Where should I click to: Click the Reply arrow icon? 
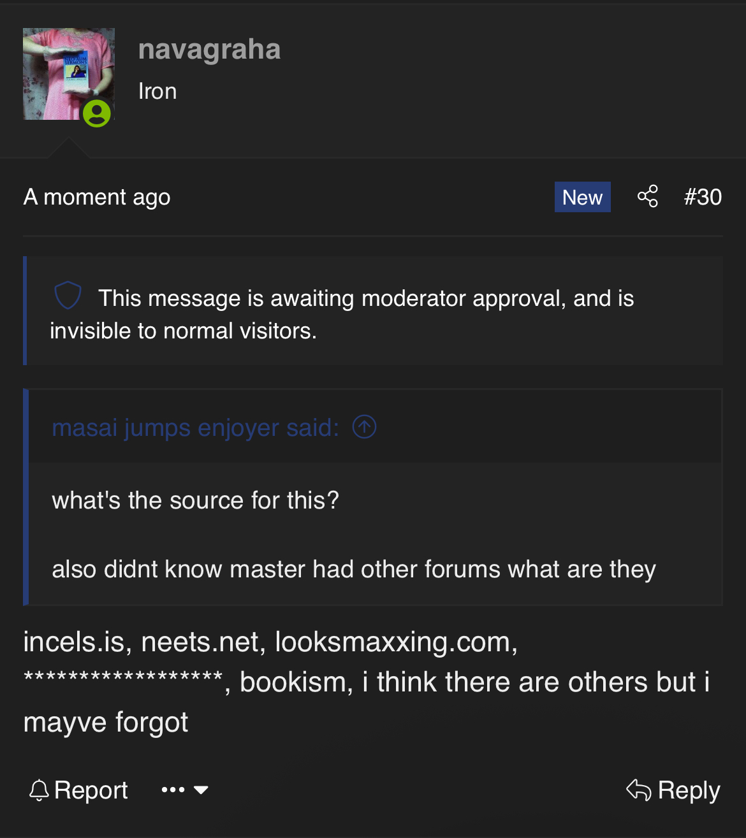click(638, 790)
